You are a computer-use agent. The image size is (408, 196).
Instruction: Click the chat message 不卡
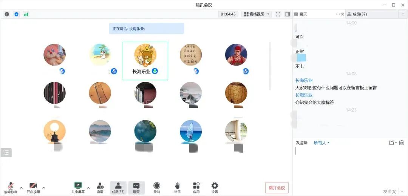300,66
